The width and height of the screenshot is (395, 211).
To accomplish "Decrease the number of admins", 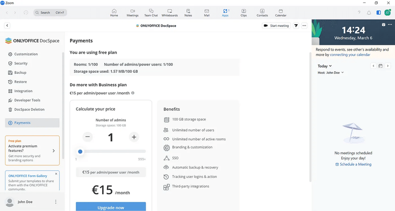I will (87, 137).
